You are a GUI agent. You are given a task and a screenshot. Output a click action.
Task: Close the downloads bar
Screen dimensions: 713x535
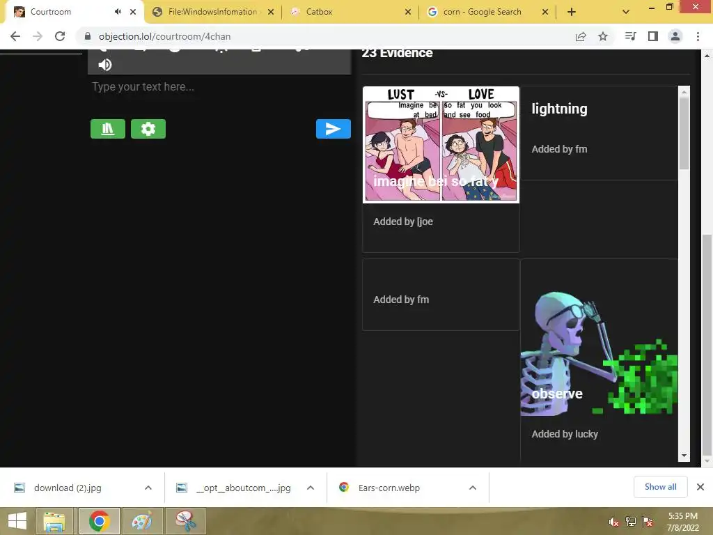700,487
